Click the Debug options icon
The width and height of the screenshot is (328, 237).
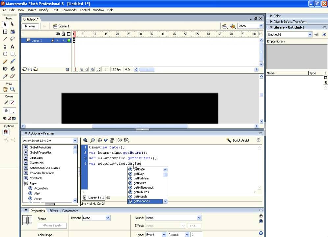126,140
